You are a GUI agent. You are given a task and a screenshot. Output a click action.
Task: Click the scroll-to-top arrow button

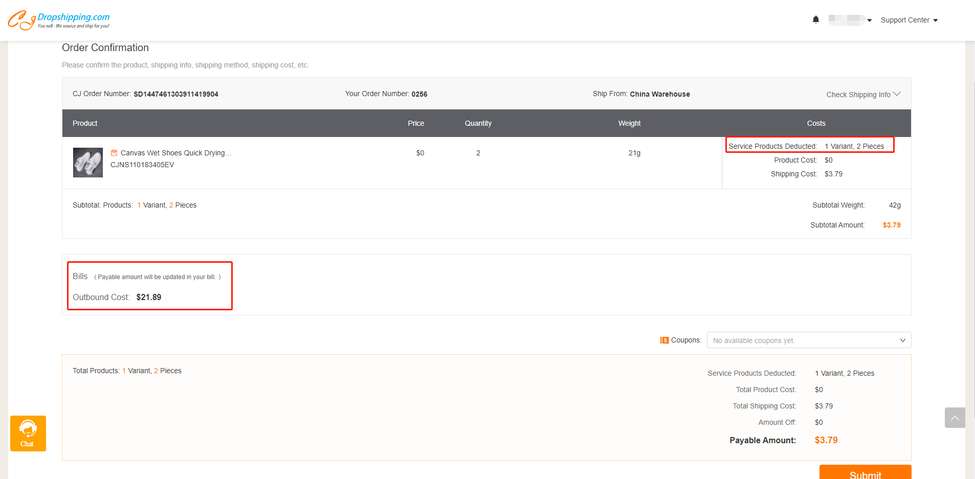pyautogui.click(x=955, y=418)
